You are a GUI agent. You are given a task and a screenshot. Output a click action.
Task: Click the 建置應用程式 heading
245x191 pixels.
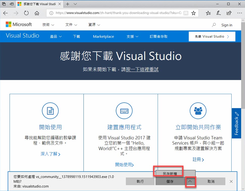click(x=124, y=127)
